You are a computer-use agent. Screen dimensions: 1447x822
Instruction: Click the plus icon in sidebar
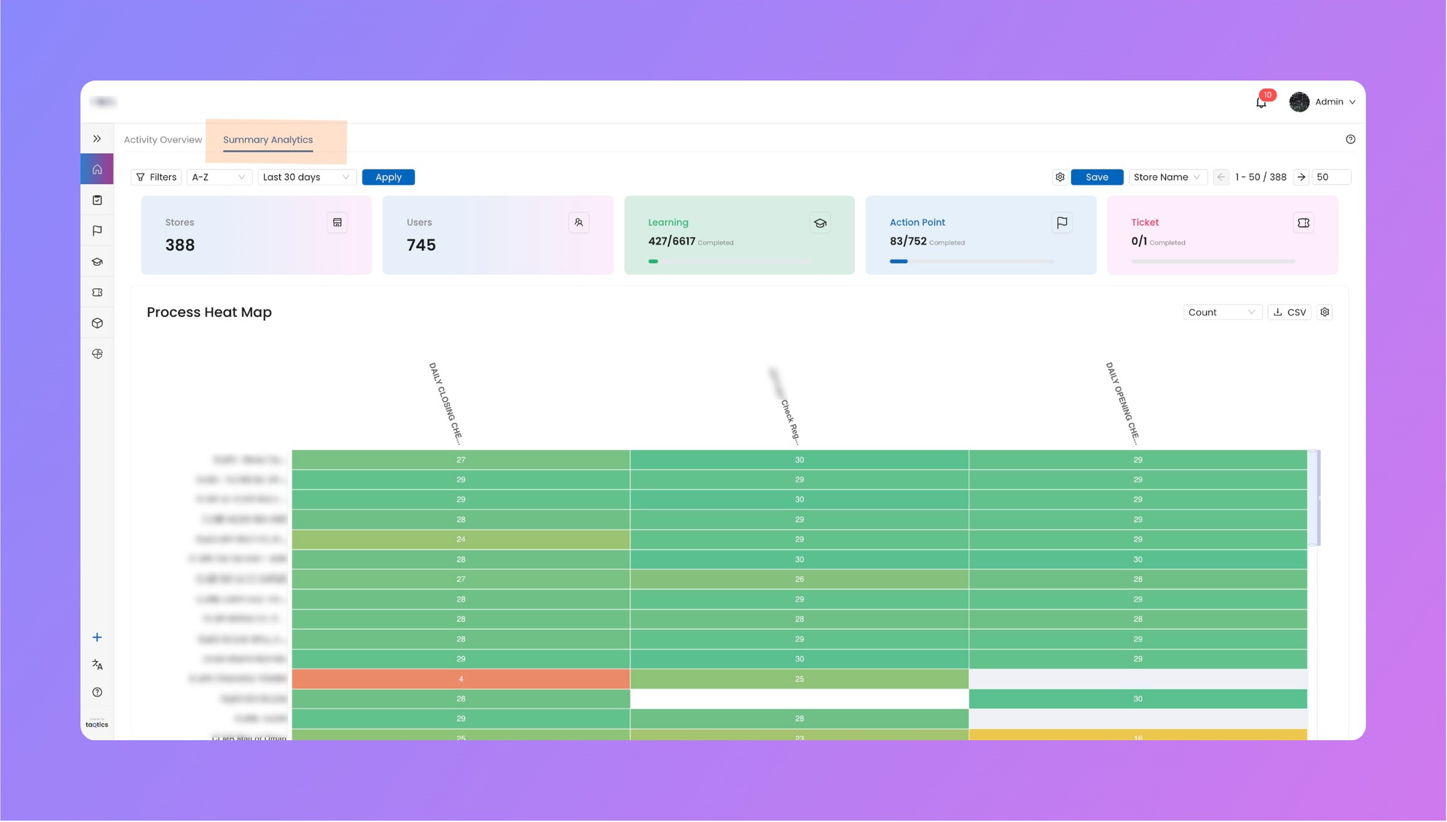(98, 638)
